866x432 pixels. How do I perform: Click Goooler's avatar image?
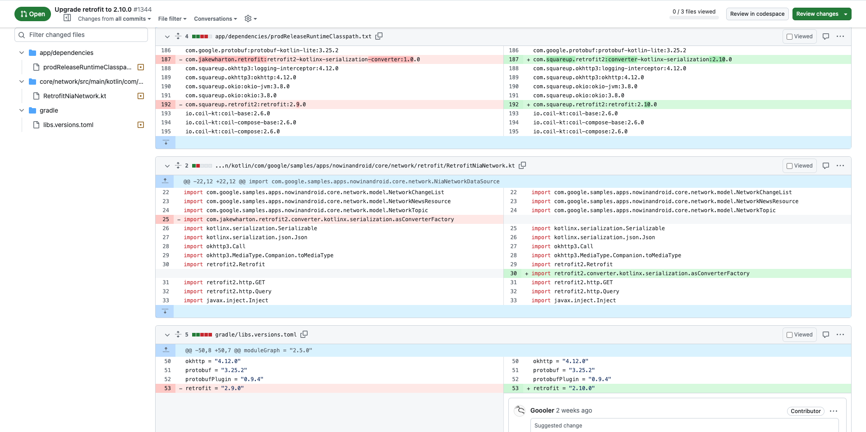click(x=520, y=410)
